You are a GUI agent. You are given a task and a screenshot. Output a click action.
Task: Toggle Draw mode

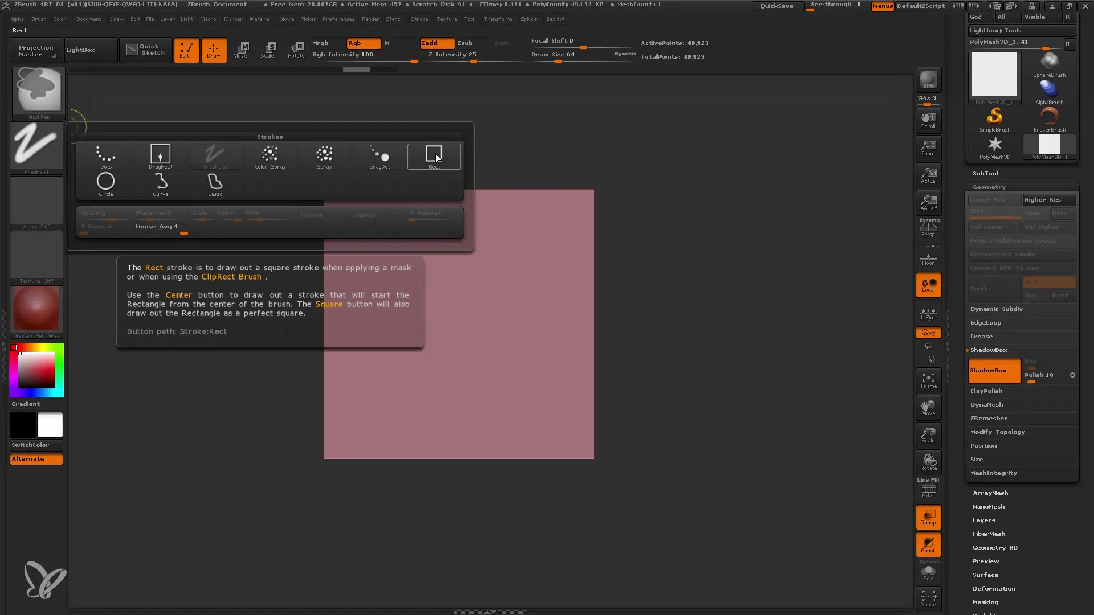tap(214, 50)
